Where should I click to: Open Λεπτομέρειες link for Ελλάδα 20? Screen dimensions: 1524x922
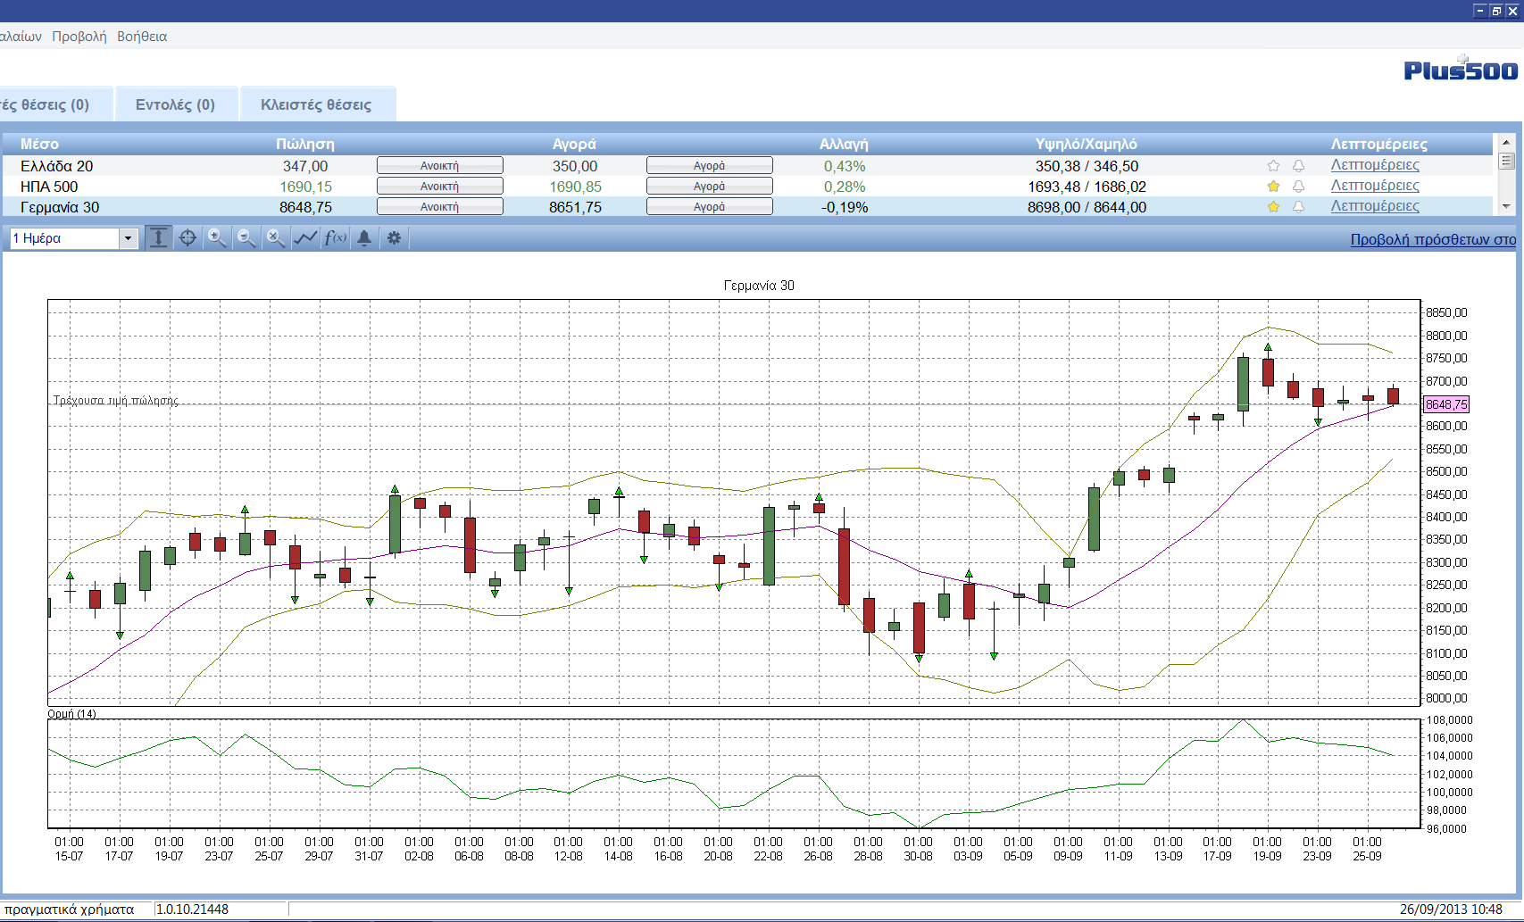tap(1375, 165)
